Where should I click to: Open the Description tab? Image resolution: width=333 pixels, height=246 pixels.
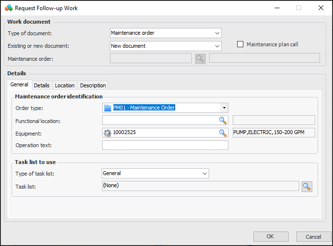pos(93,85)
